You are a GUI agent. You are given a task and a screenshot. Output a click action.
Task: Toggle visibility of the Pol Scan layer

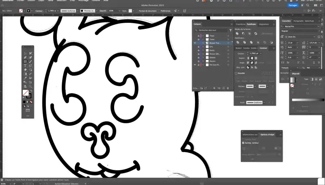[195, 65]
